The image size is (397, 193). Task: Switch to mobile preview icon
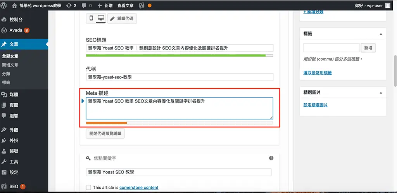coord(91,18)
